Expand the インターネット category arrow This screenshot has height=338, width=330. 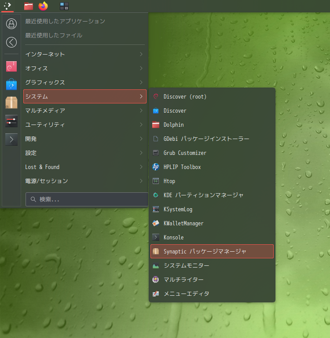(x=141, y=54)
